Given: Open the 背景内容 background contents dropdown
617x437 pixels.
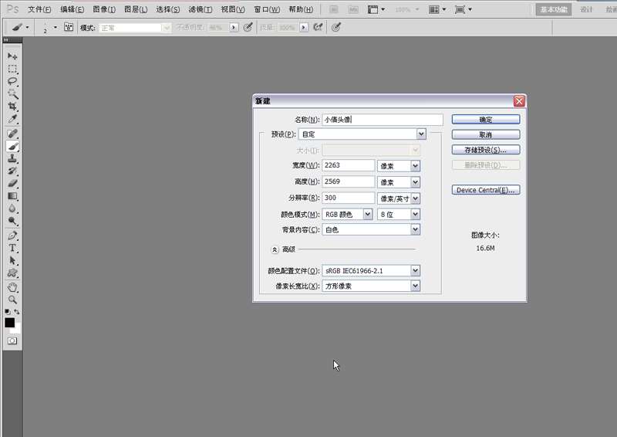Looking at the screenshot, I should tap(416, 229).
